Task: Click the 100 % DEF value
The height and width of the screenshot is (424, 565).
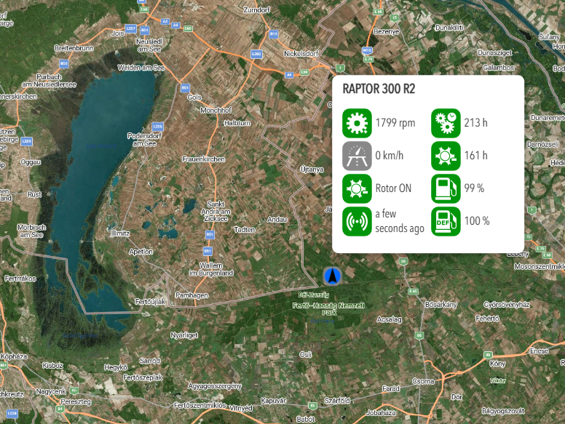Action: pyautogui.click(x=477, y=221)
